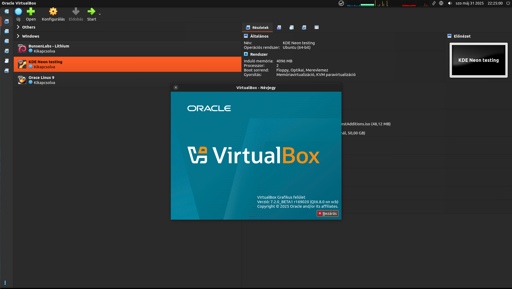Click the volume speaker tray icon
512x289 pixels.
pyautogui.click(x=450, y=3)
